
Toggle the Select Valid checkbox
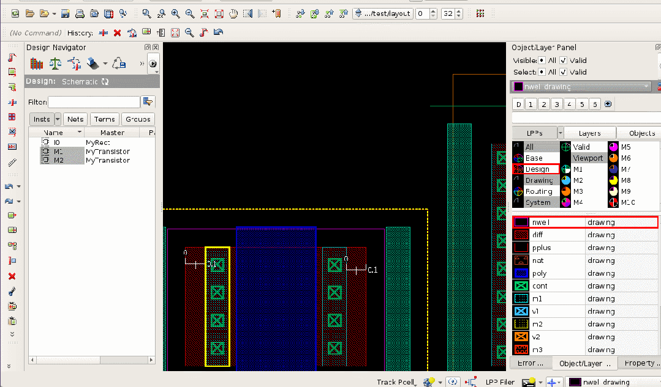click(x=563, y=72)
